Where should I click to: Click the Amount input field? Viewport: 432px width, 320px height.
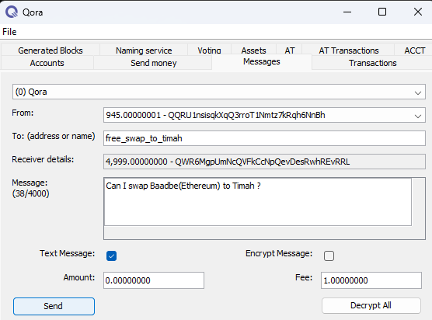[154, 280]
